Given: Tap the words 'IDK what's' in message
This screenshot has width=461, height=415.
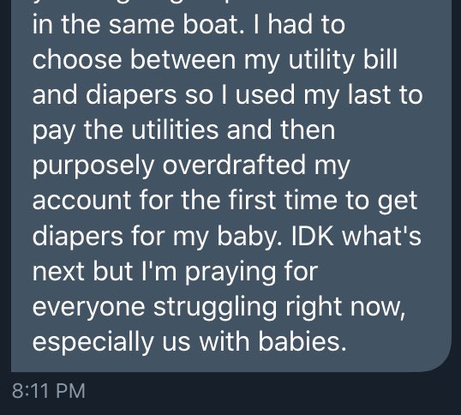Looking at the screenshot, I should coord(356,236).
